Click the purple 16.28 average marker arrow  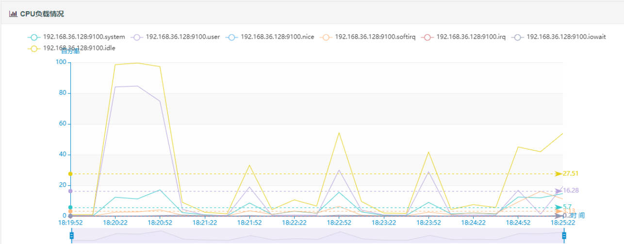[559, 191]
